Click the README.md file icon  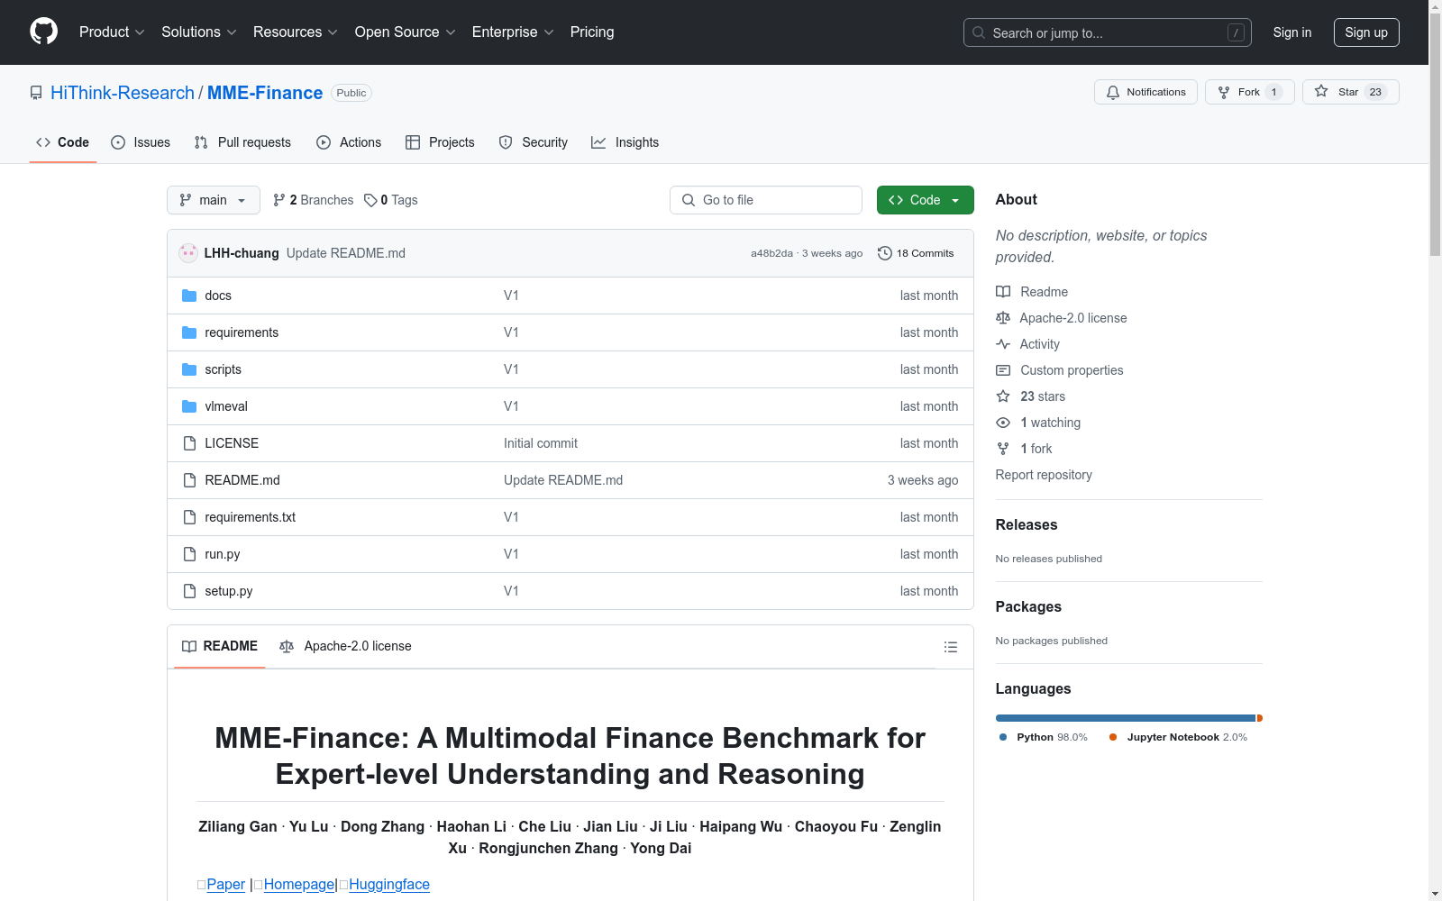pyautogui.click(x=189, y=480)
